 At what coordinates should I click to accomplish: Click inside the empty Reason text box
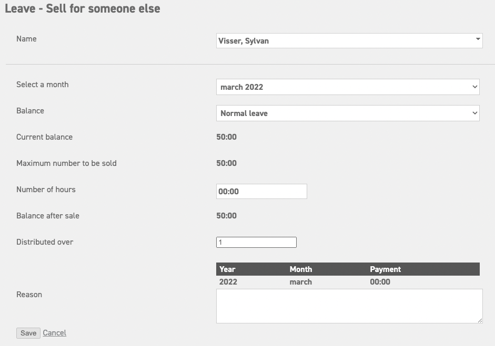click(x=348, y=306)
